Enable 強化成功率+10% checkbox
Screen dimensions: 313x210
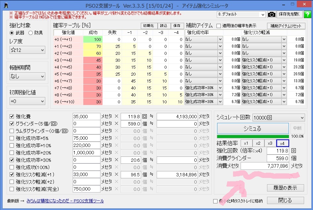coord(12,145)
